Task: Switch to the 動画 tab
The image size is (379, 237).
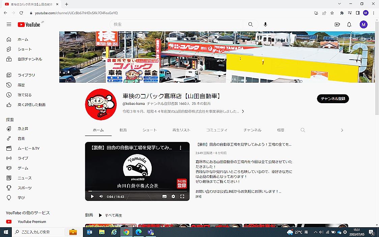Action: [x=123, y=130]
